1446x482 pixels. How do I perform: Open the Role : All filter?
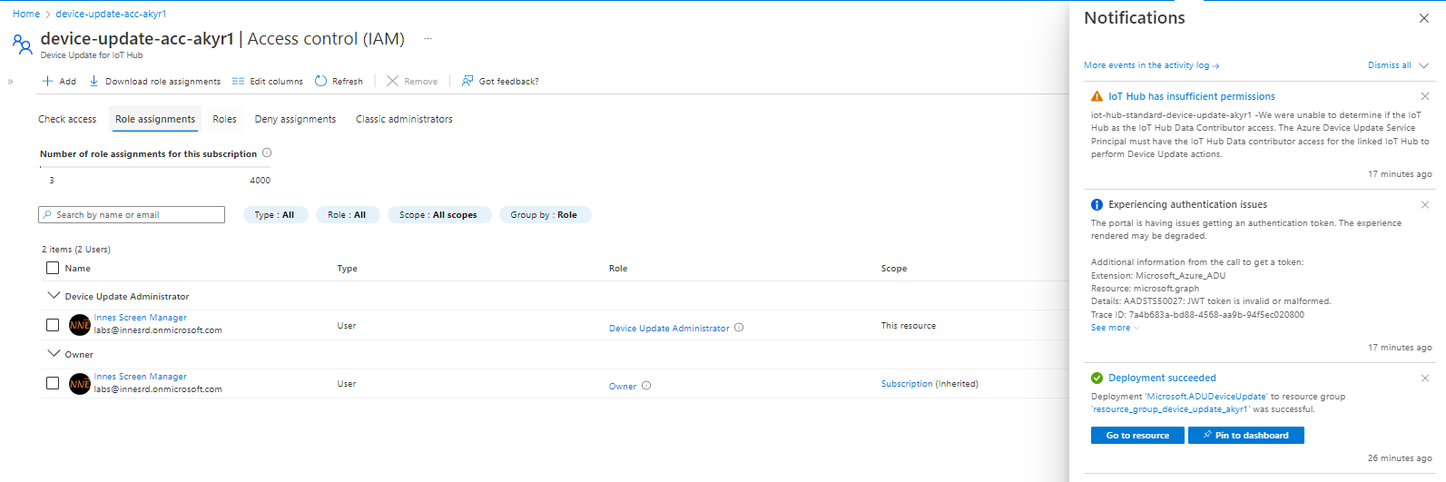tap(348, 215)
